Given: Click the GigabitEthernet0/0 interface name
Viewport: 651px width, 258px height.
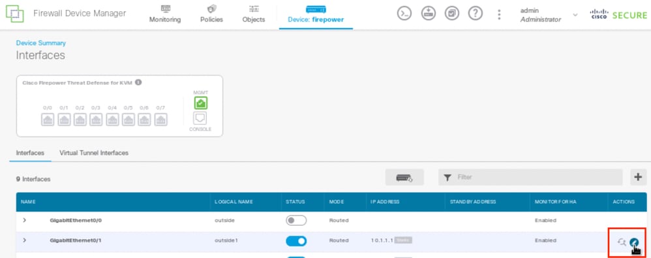Looking at the screenshot, I should click(76, 220).
